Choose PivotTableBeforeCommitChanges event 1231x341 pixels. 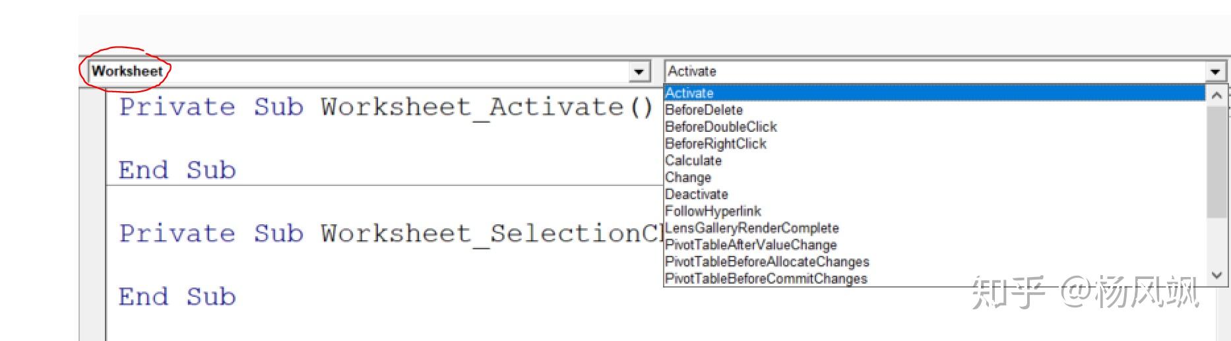click(x=766, y=279)
